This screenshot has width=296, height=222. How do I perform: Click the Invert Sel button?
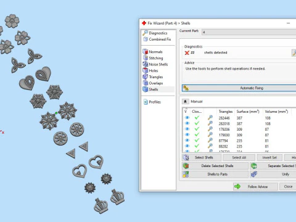point(269,158)
